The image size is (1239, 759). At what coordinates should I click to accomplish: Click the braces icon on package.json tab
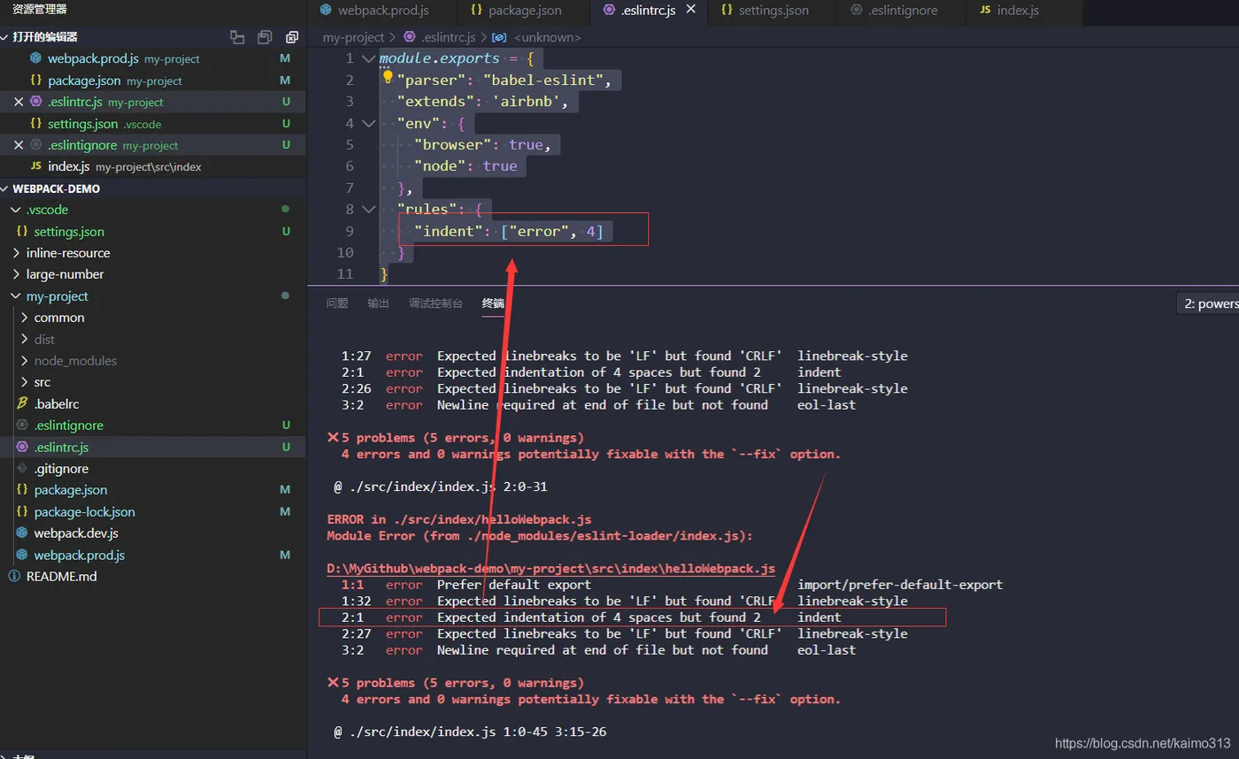click(x=476, y=11)
